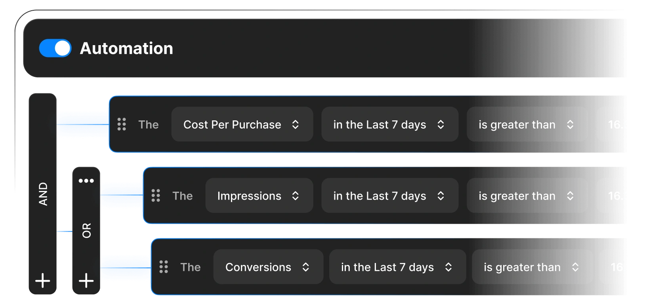Open the Impressions metric dropdown
662x301 pixels.
[x=259, y=196]
